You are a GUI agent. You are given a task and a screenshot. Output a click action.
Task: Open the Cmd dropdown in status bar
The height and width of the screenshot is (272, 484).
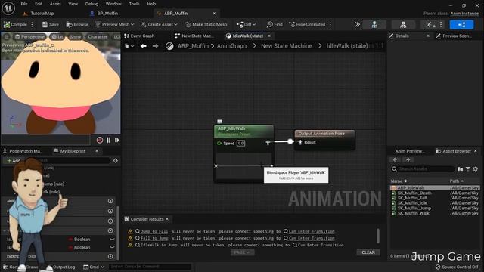click(94, 267)
